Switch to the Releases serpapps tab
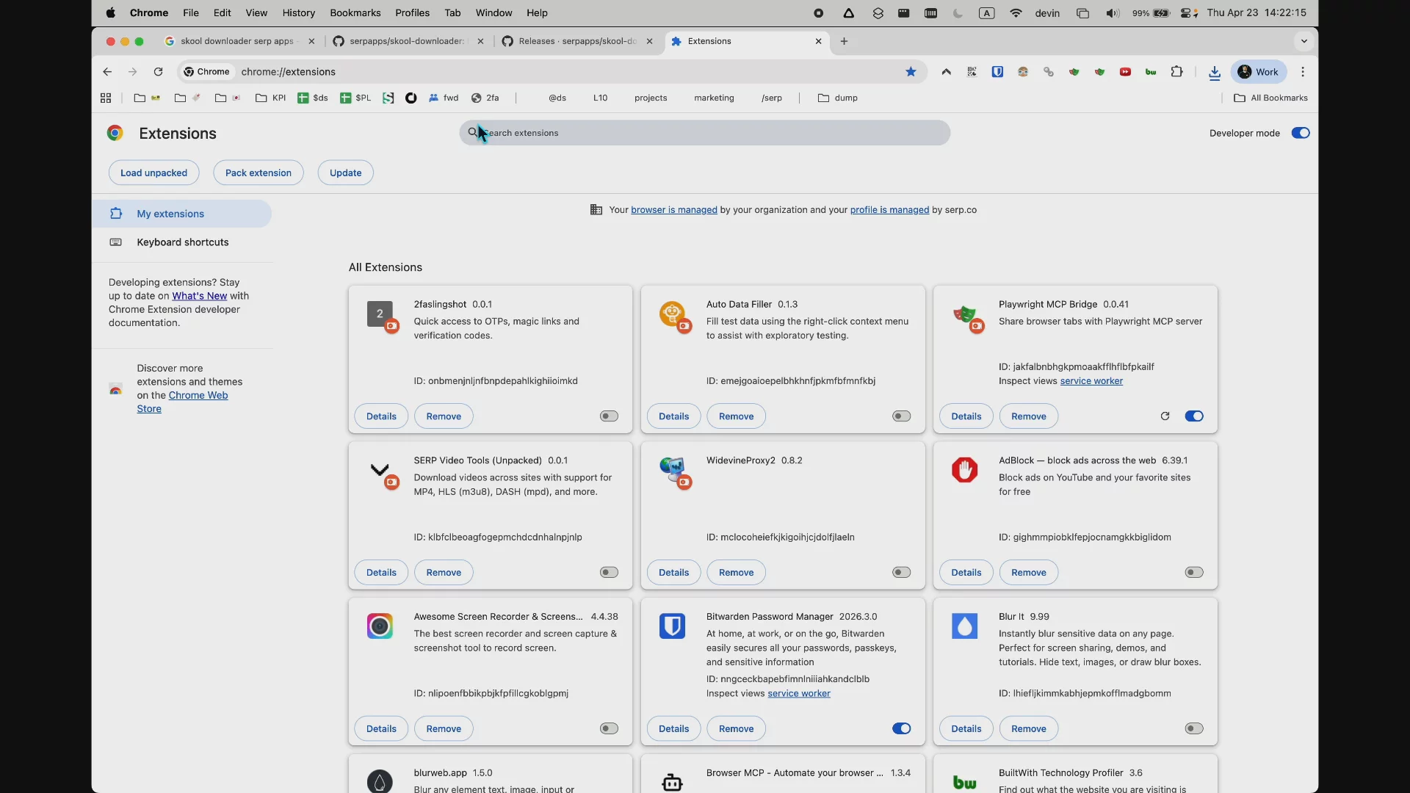Viewport: 1410px width, 793px height. pyautogui.click(x=578, y=41)
